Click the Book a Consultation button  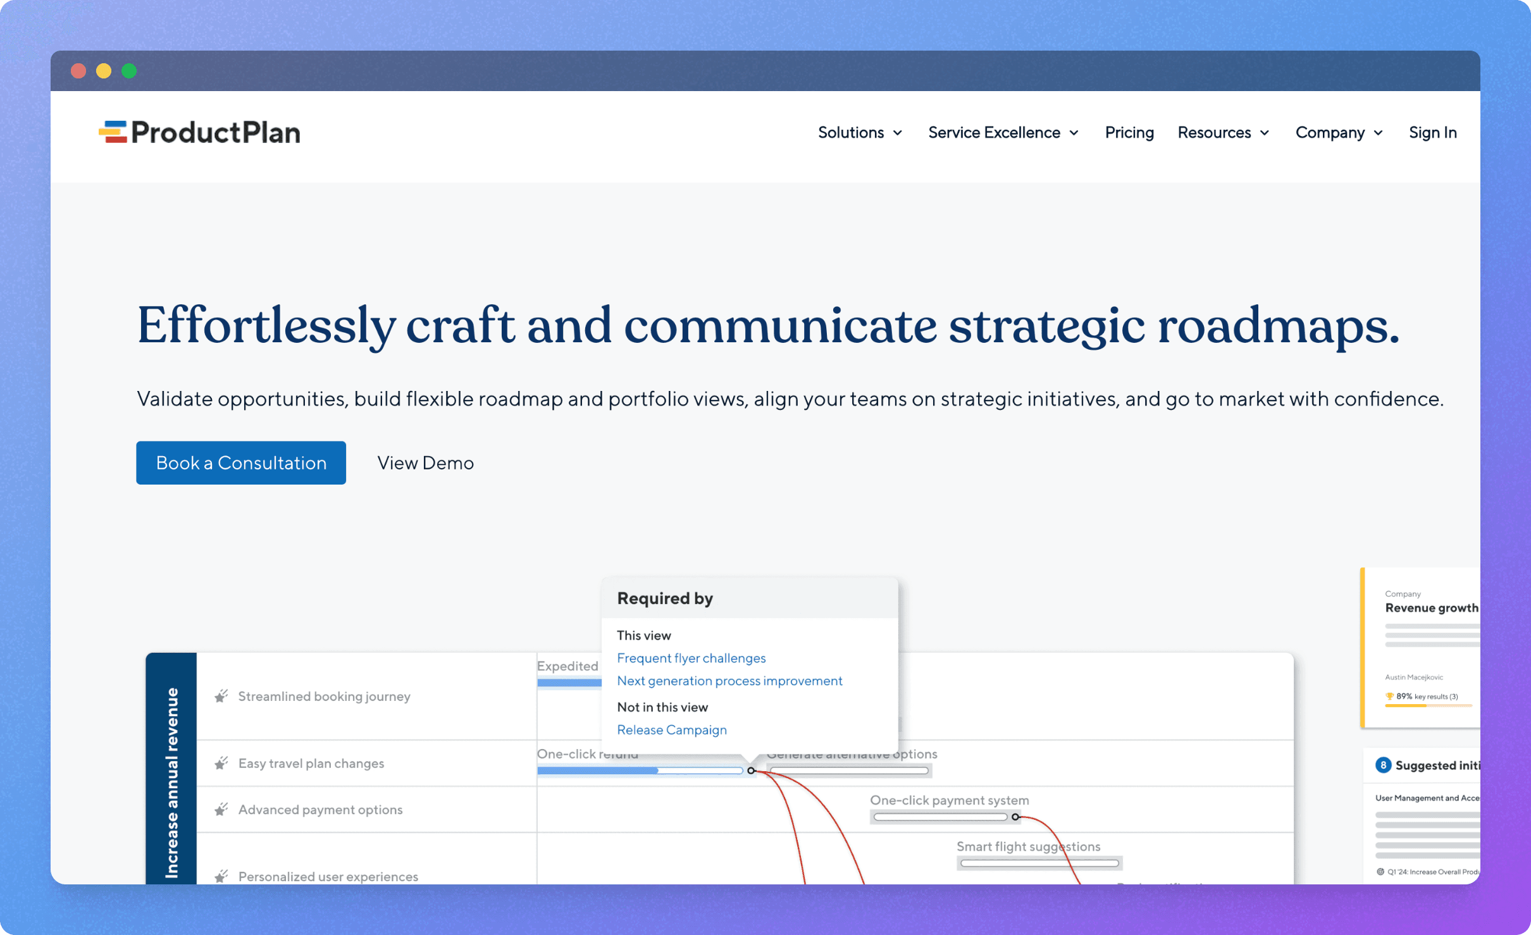tap(240, 462)
